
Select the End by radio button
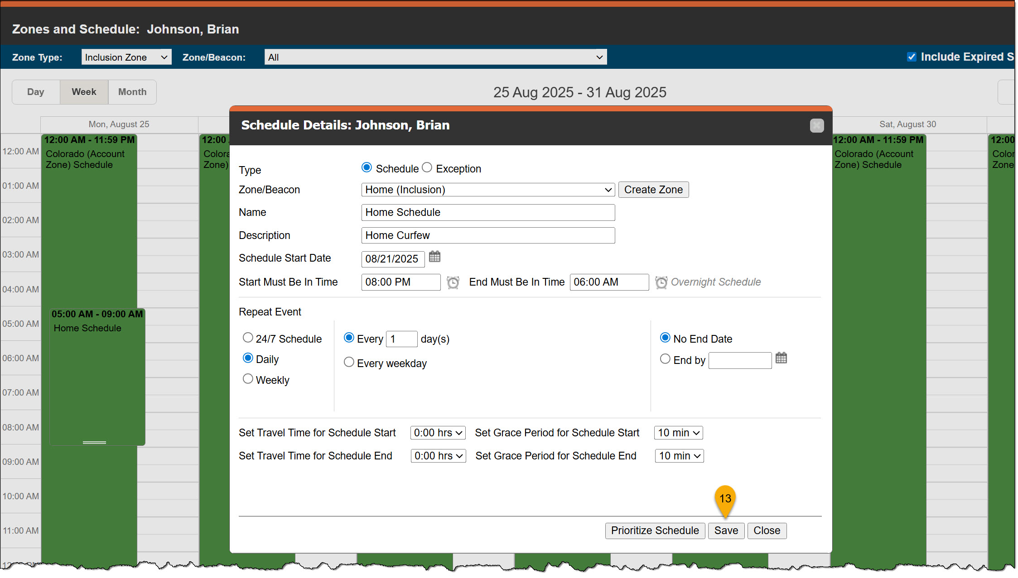tap(665, 359)
